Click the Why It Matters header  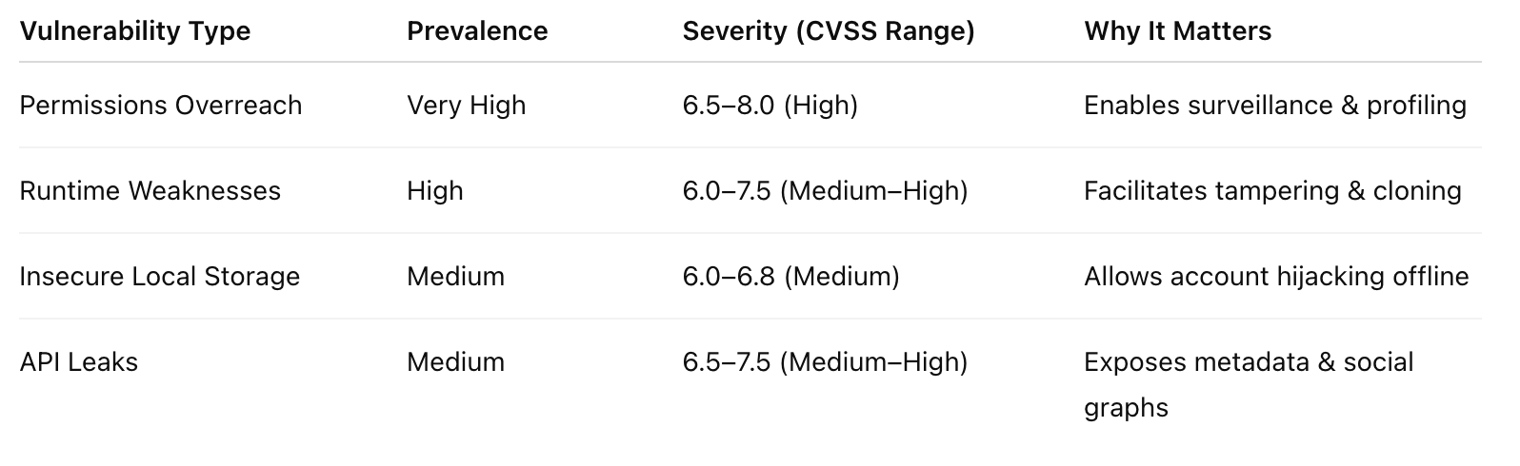(x=1177, y=31)
